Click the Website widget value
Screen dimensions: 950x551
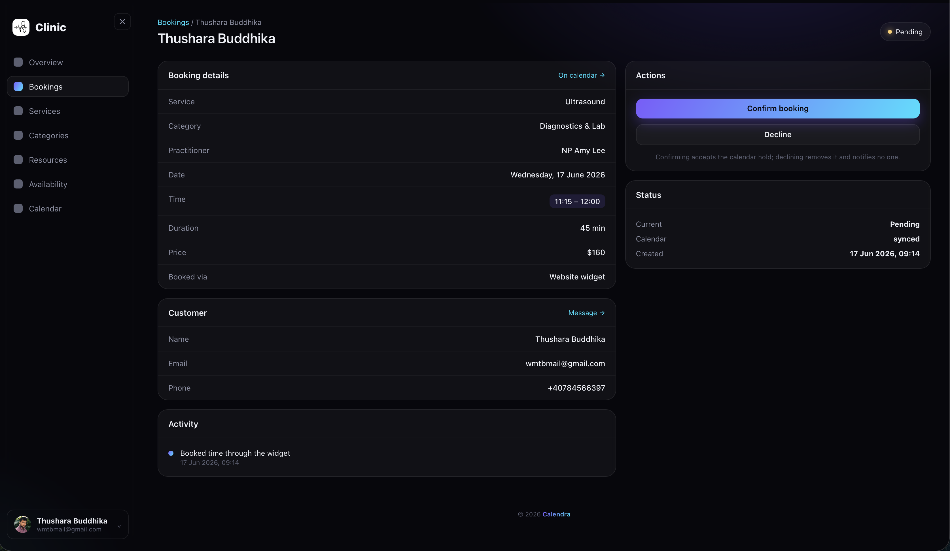[577, 277]
